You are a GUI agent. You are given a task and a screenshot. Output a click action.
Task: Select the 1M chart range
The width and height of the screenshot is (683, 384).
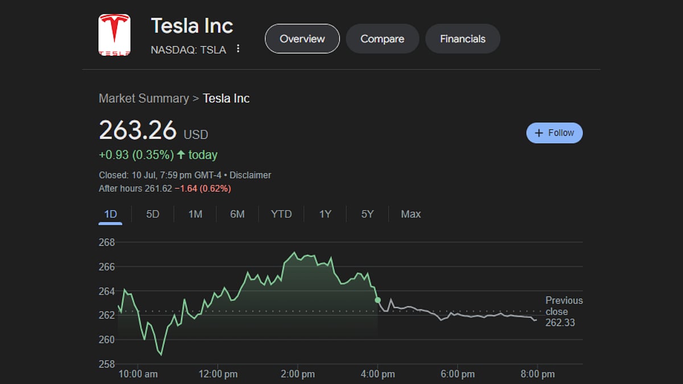click(195, 214)
